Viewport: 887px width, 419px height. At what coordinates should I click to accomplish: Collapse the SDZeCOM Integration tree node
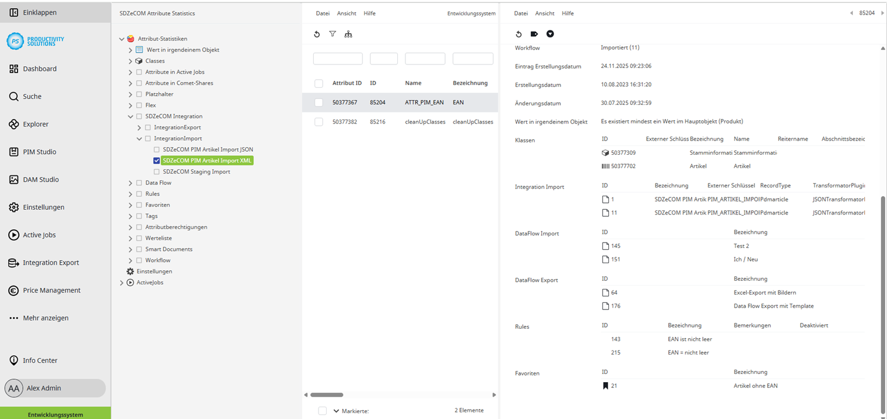pyautogui.click(x=130, y=117)
